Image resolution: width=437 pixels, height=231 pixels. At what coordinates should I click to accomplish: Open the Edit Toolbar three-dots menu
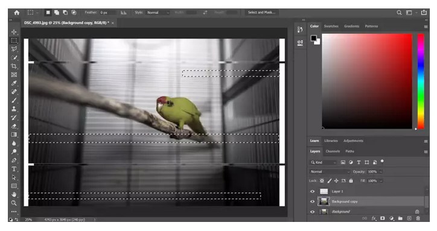(14, 212)
